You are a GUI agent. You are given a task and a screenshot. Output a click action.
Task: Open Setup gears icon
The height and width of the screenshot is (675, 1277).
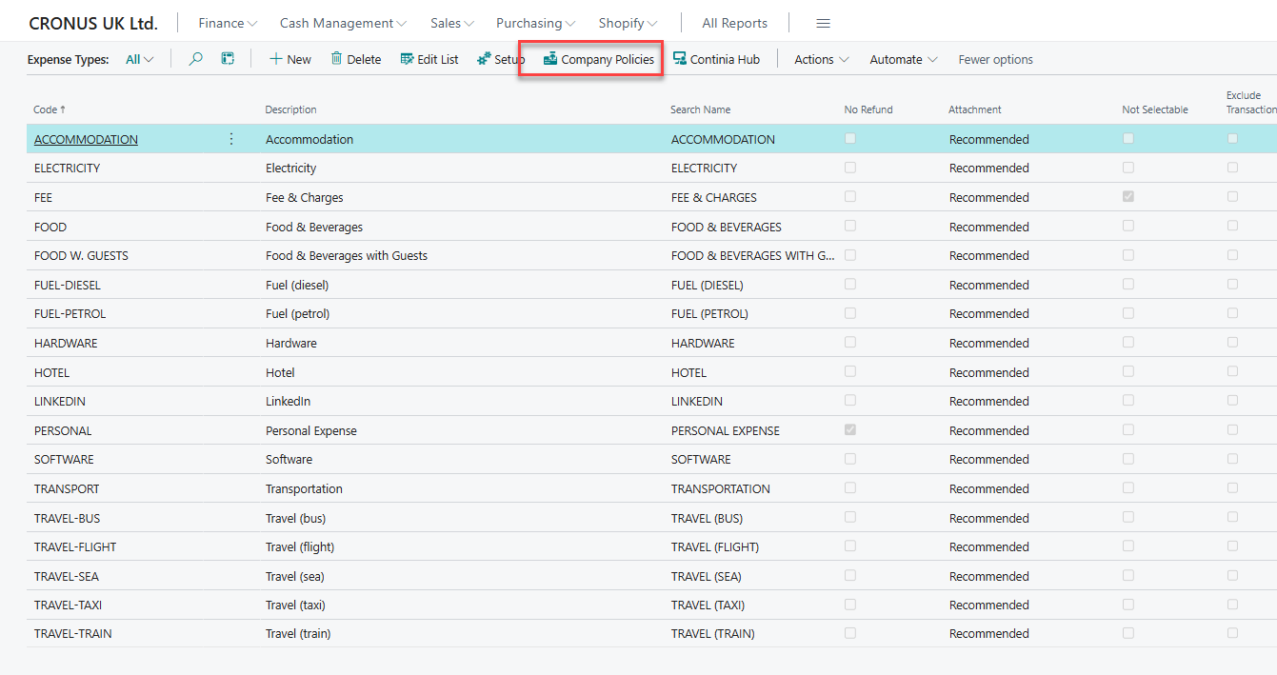[x=485, y=59]
